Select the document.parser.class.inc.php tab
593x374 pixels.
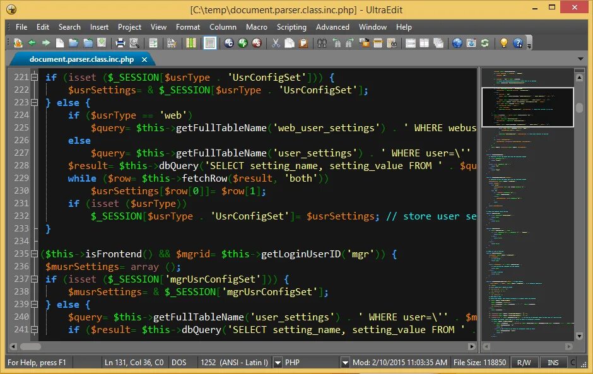click(x=81, y=59)
